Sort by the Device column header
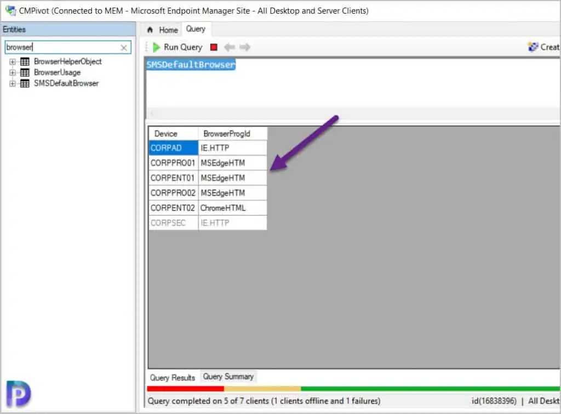Viewport: 561px width, 414px height. pos(173,134)
